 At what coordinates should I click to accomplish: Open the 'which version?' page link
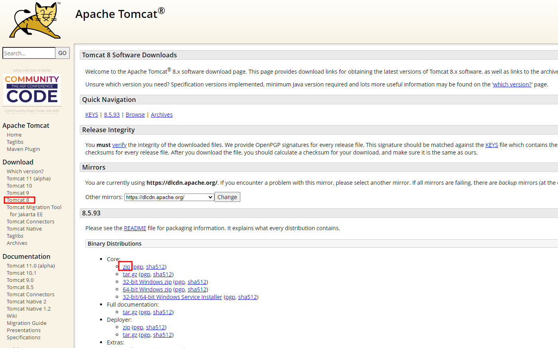click(512, 84)
